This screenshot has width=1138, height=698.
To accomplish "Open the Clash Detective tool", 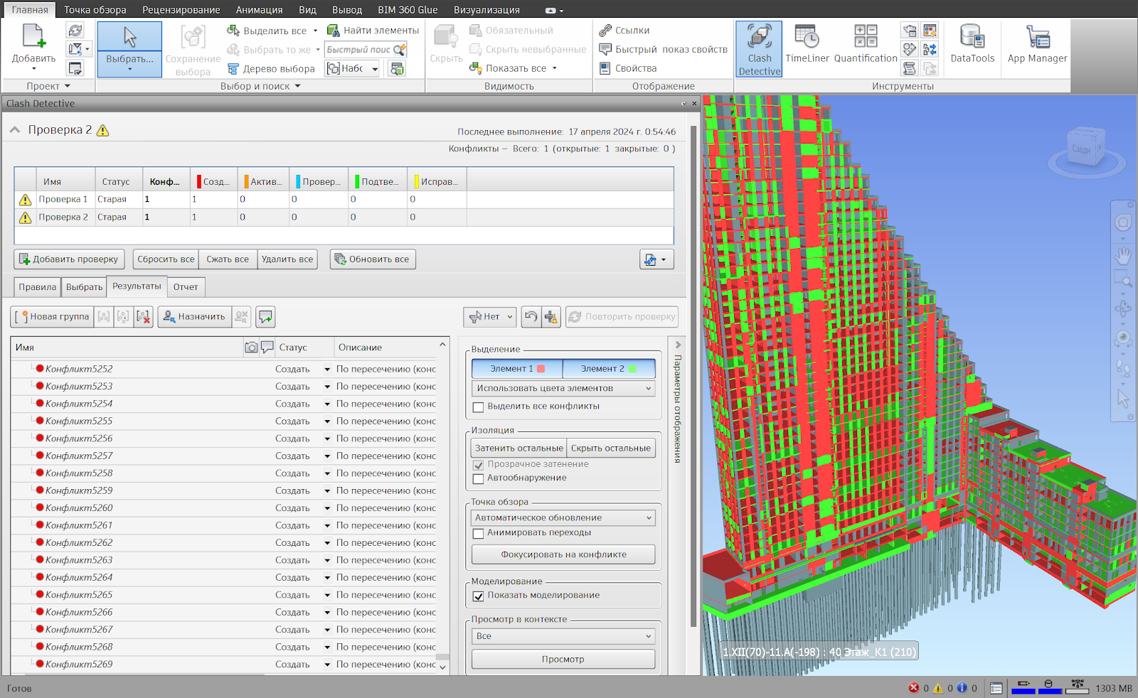I will click(x=759, y=49).
